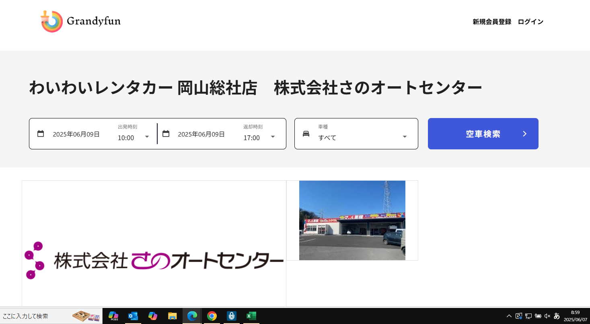Viewport: 590px width, 324px height.
Task: Select the departure date field 2025年06月09日
Action: pos(76,134)
